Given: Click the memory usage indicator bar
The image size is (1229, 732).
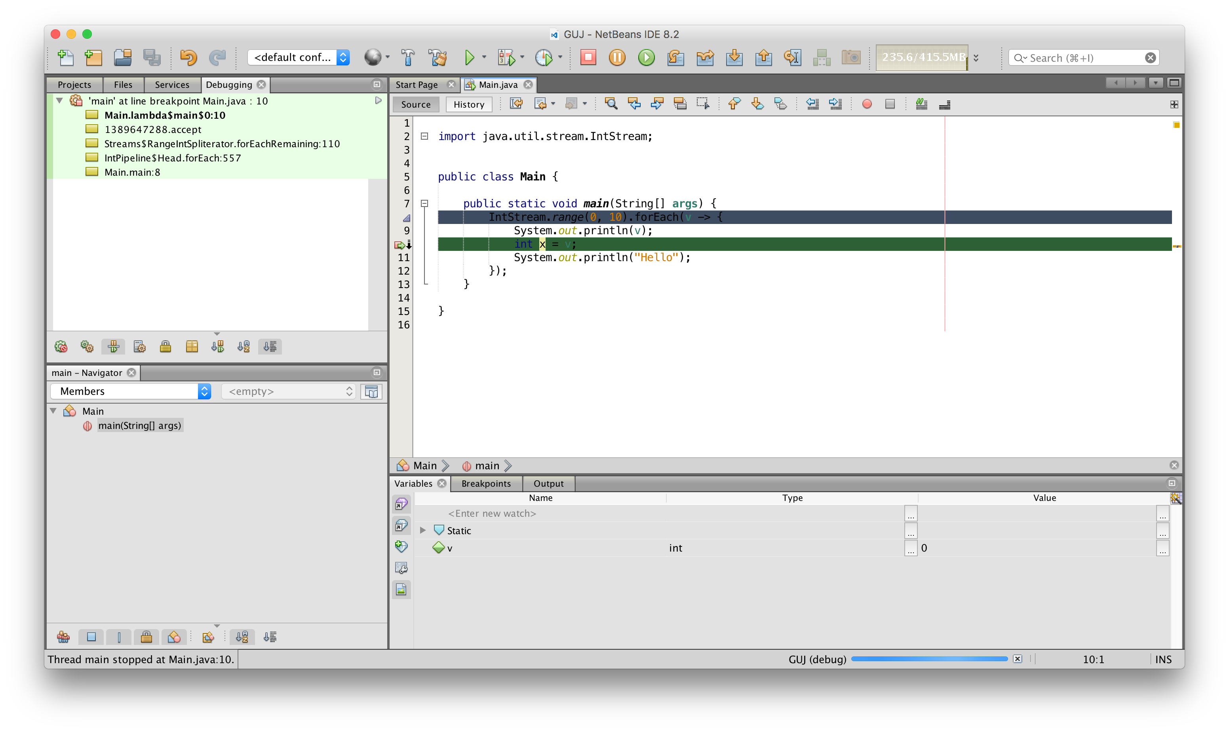Looking at the screenshot, I should click(x=922, y=57).
